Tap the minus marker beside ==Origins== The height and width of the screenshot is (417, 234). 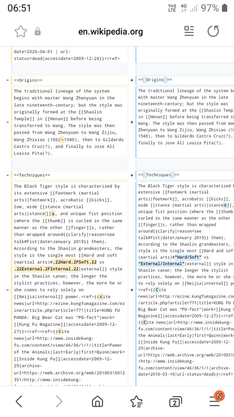coord(7,80)
